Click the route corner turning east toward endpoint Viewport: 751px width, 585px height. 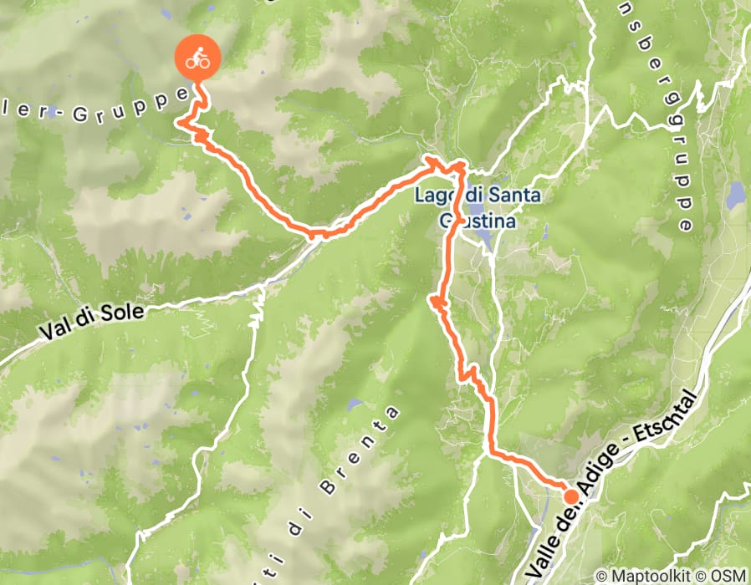490,451
